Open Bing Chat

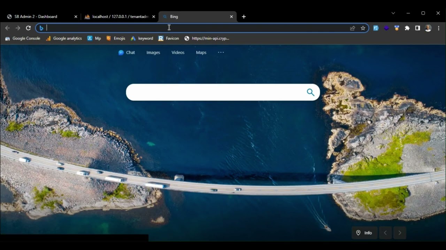127,52
